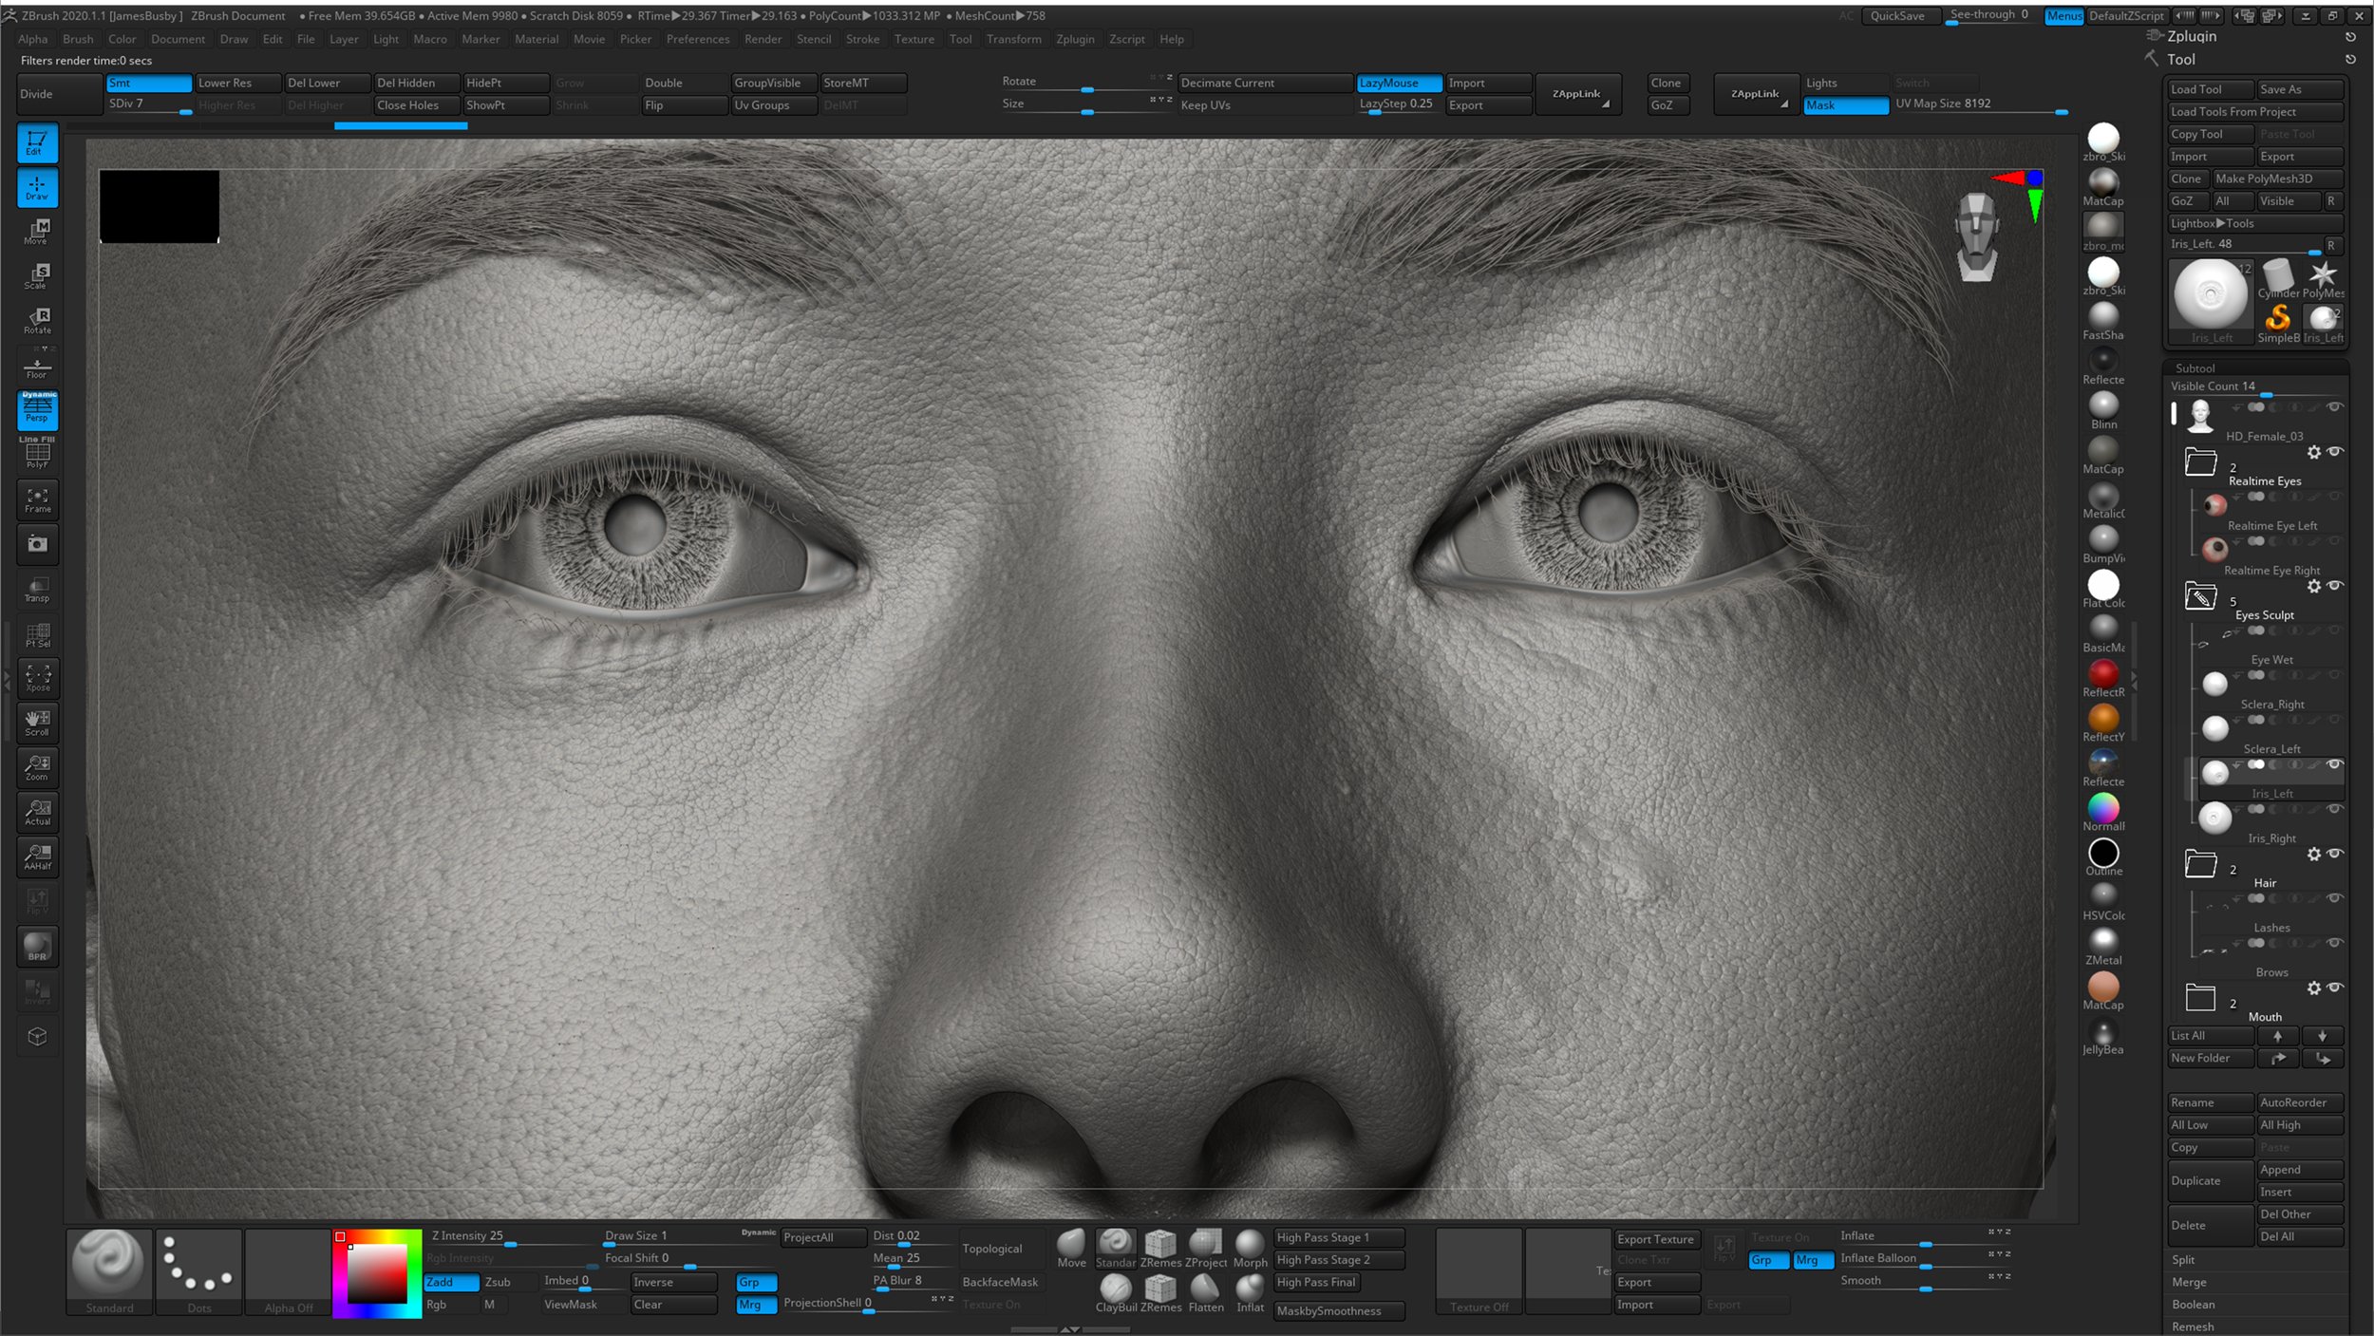The image size is (2374, 1336).
Task: Select the Iris_Right subtool thumbnail
Action: pos(2215,818)
